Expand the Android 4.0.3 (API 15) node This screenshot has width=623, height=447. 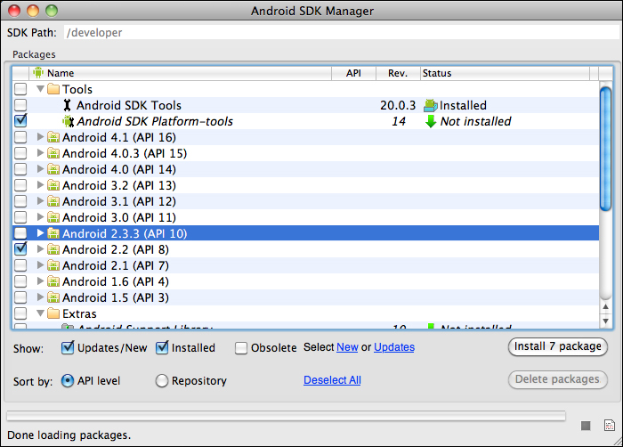pyautogui.click(x=40, y=153)
